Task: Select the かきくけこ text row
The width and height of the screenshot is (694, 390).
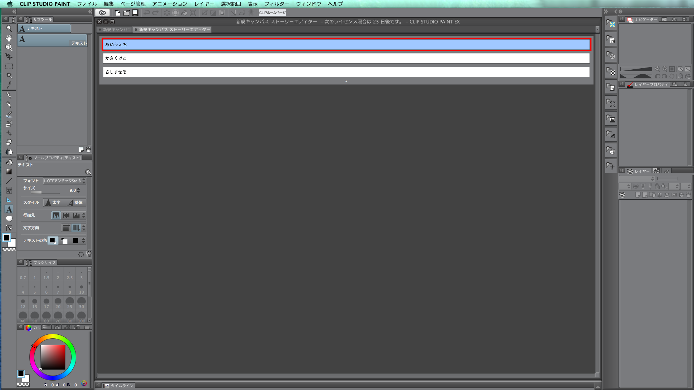Action: click(x=346, y=58)
